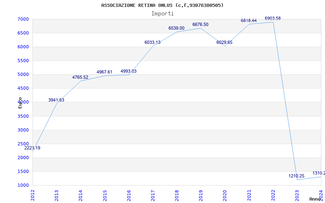Click x-axis year 2023
The image size is (325, 203).
pos(297,195)
